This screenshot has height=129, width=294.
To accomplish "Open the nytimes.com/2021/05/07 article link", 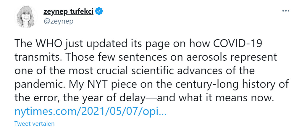I will point(90,112).
